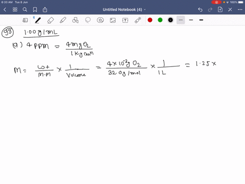Screen dimensions: 245x184
Task: Select the medium stroke width
Action: point(191,20)
